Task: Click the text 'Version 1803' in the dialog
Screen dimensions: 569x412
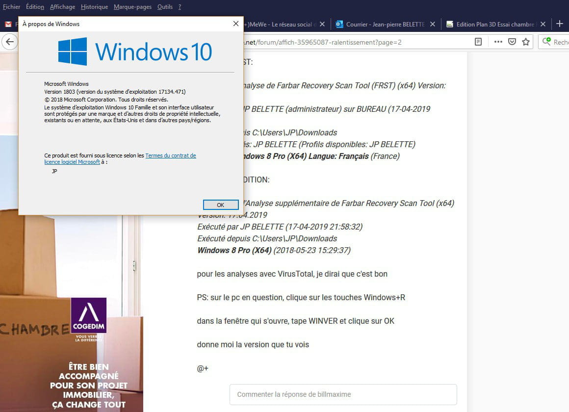Action: pos(115,92)
